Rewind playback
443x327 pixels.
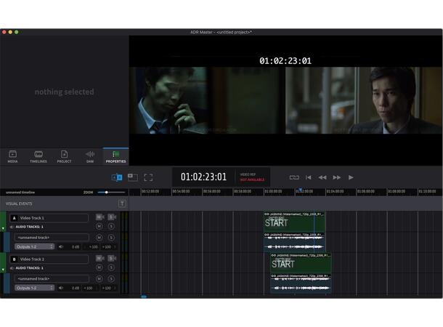[322, 177]
